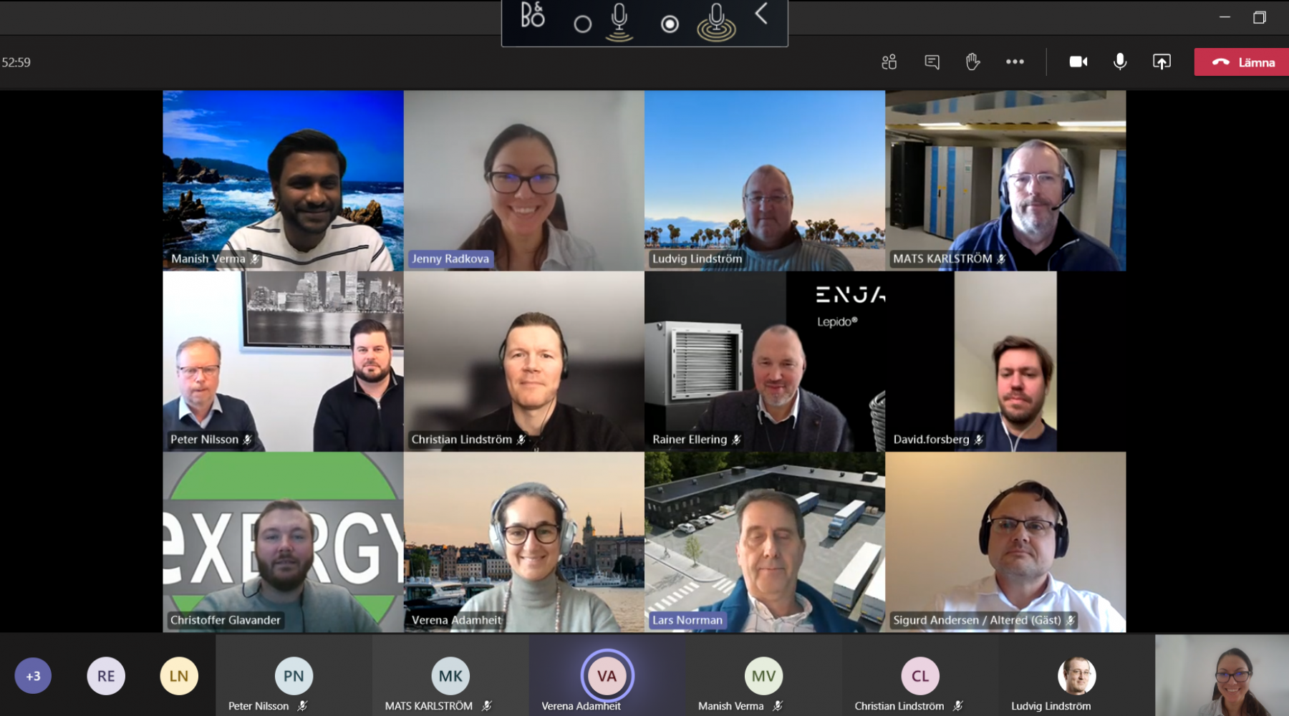Click the Christoffer Glavander name label
The image size is (1289, 716).
226,620
